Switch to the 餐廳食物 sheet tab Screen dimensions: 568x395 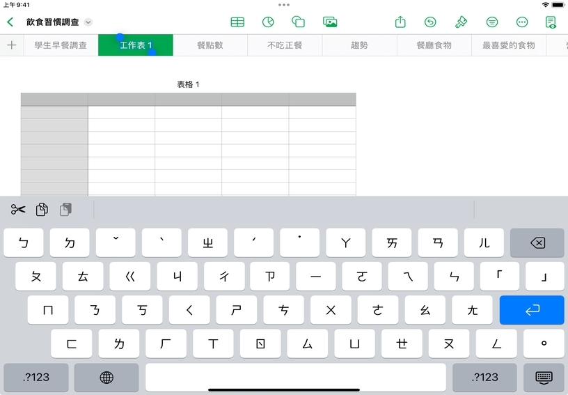click(x=434, y=45)
